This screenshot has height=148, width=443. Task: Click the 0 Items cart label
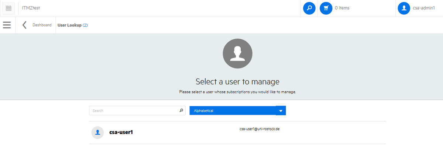pos(342,8)
